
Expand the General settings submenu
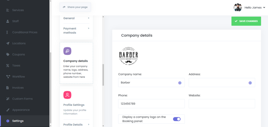[76, 18]
